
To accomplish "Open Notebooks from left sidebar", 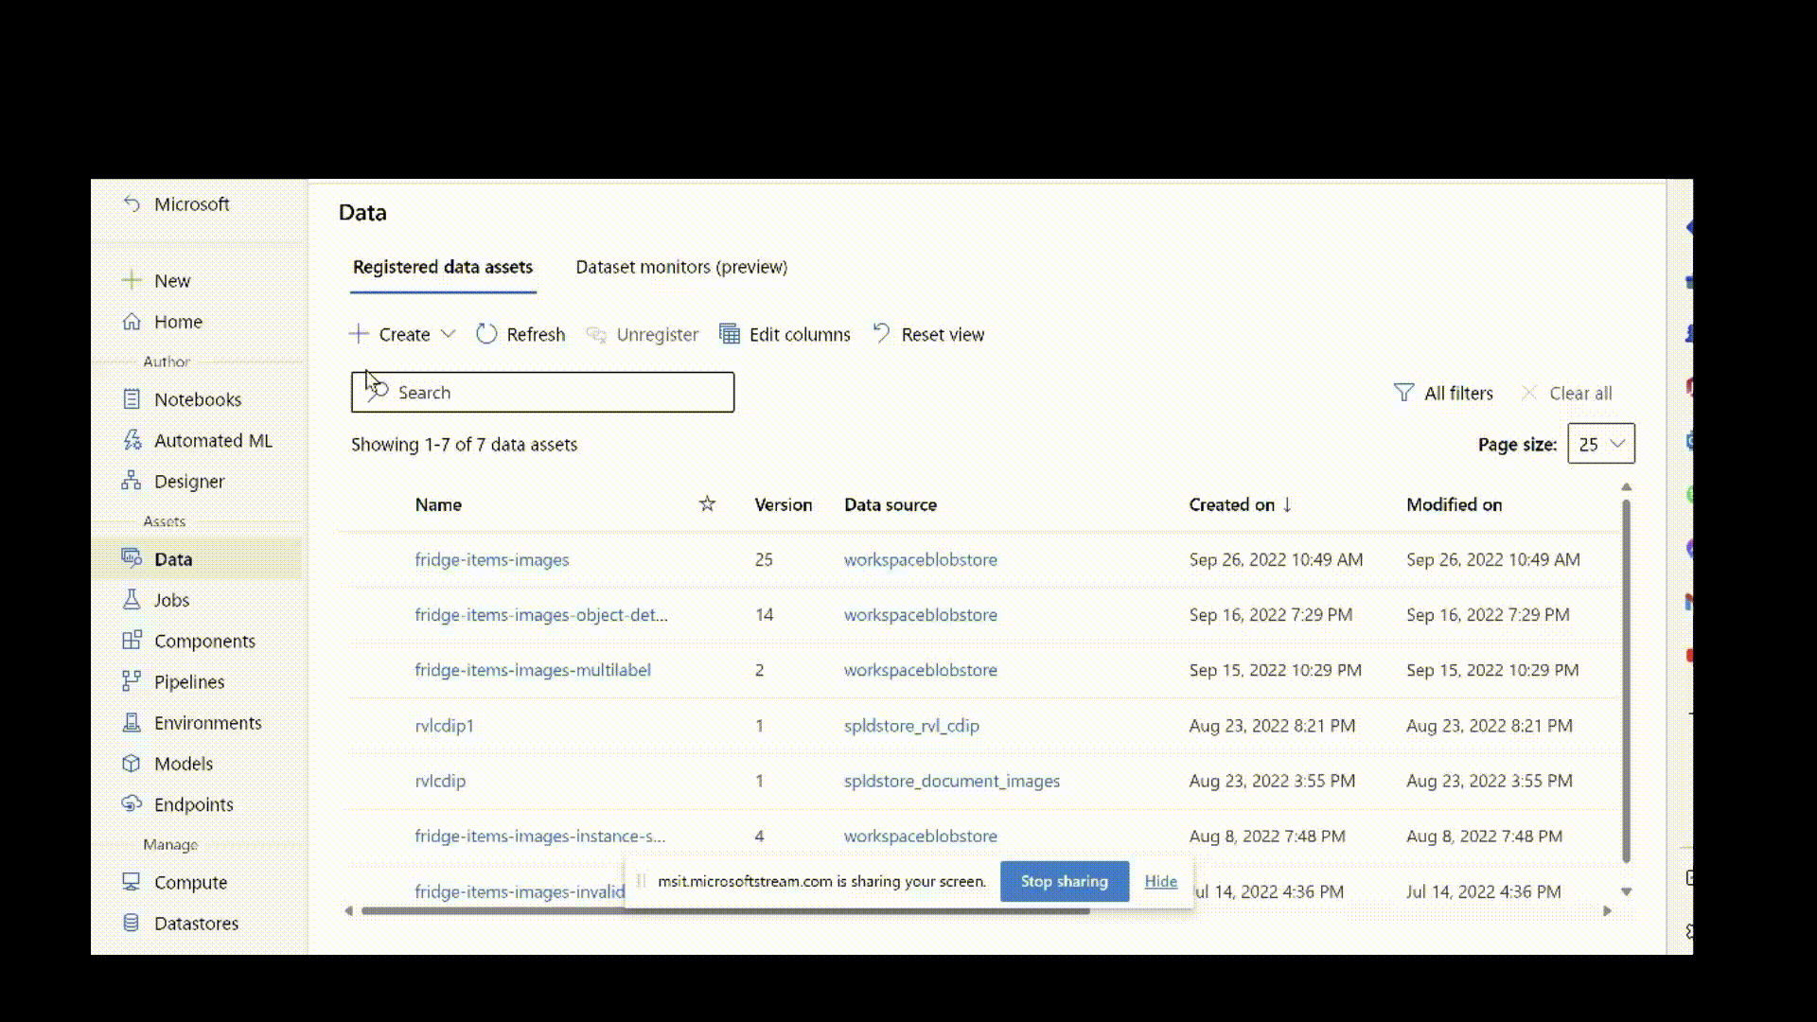I will 197,399.
